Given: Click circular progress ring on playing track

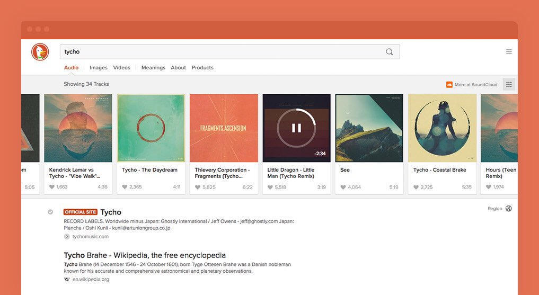Looking at the screenshot, I should tap(296, 128).
